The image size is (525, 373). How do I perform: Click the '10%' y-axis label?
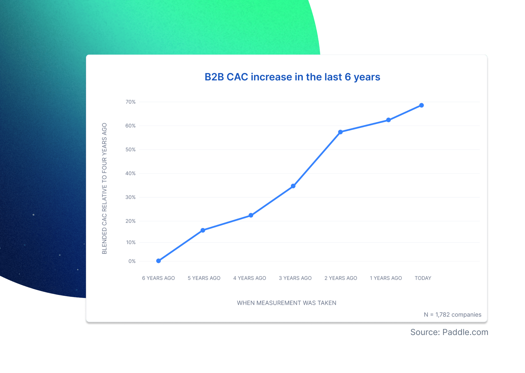coord(131,243)
